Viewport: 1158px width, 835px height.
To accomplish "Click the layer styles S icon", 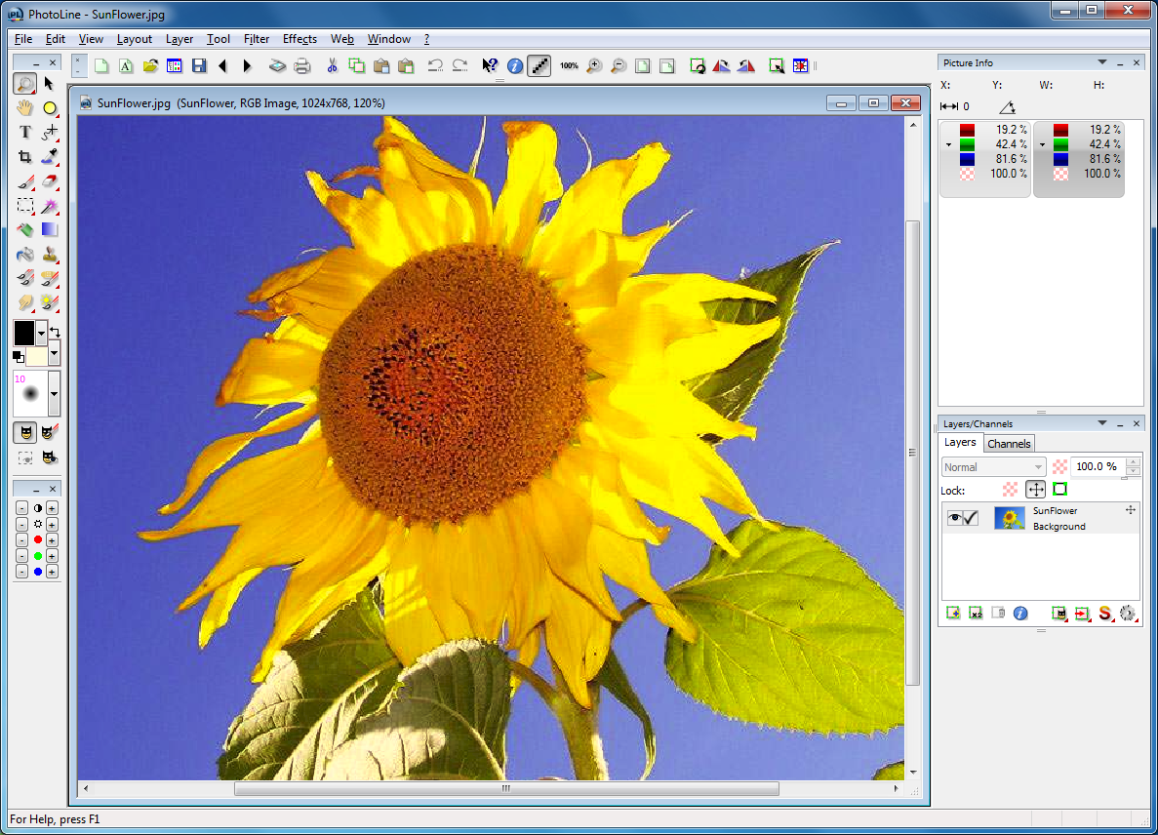I will [1104, 613].
